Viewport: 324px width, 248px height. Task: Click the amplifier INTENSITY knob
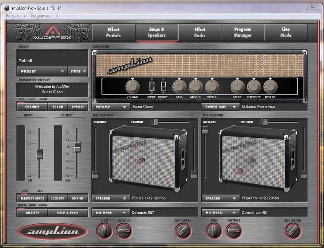[254, 87]
